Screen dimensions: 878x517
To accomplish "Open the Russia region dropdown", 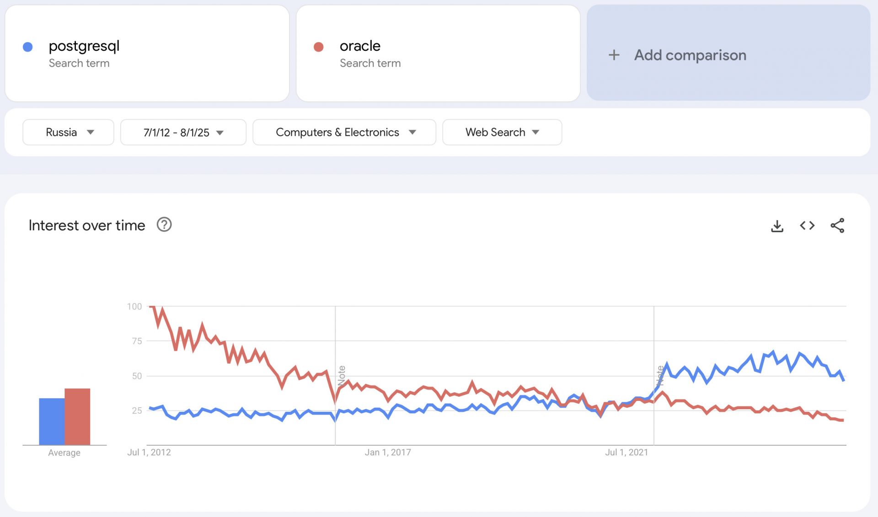I will coord(68,133).
